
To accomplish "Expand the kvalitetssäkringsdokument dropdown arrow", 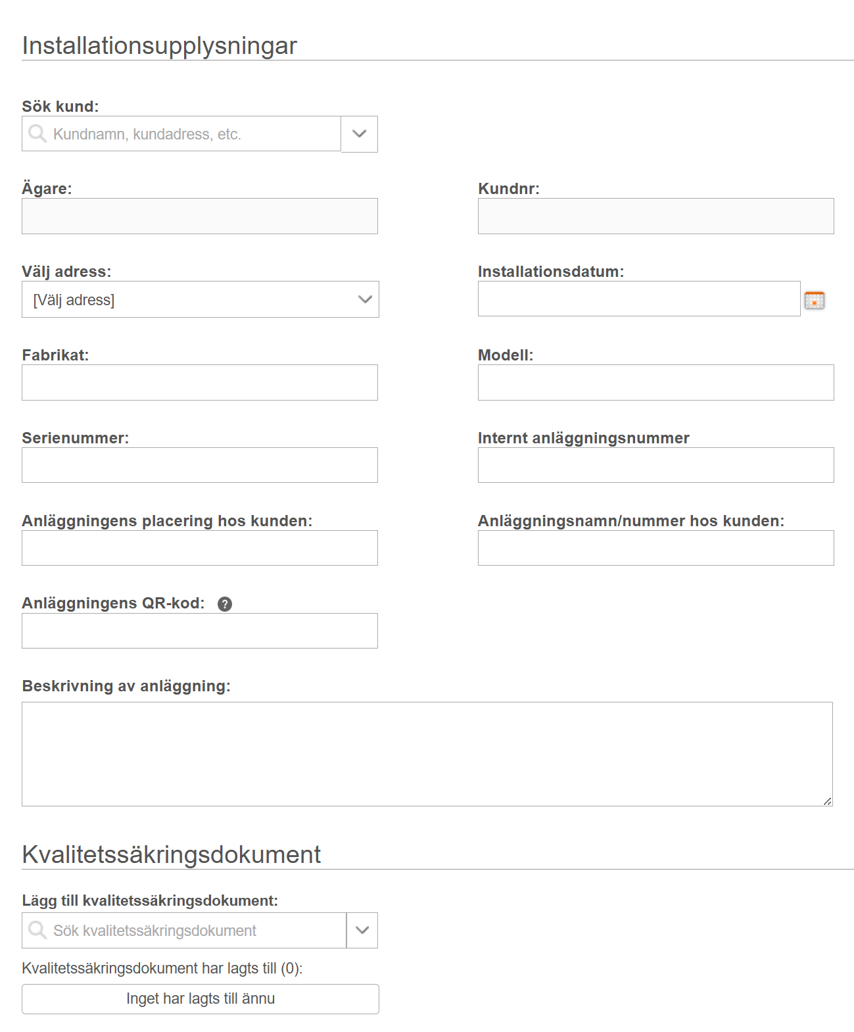I will [x=362, y=930].
